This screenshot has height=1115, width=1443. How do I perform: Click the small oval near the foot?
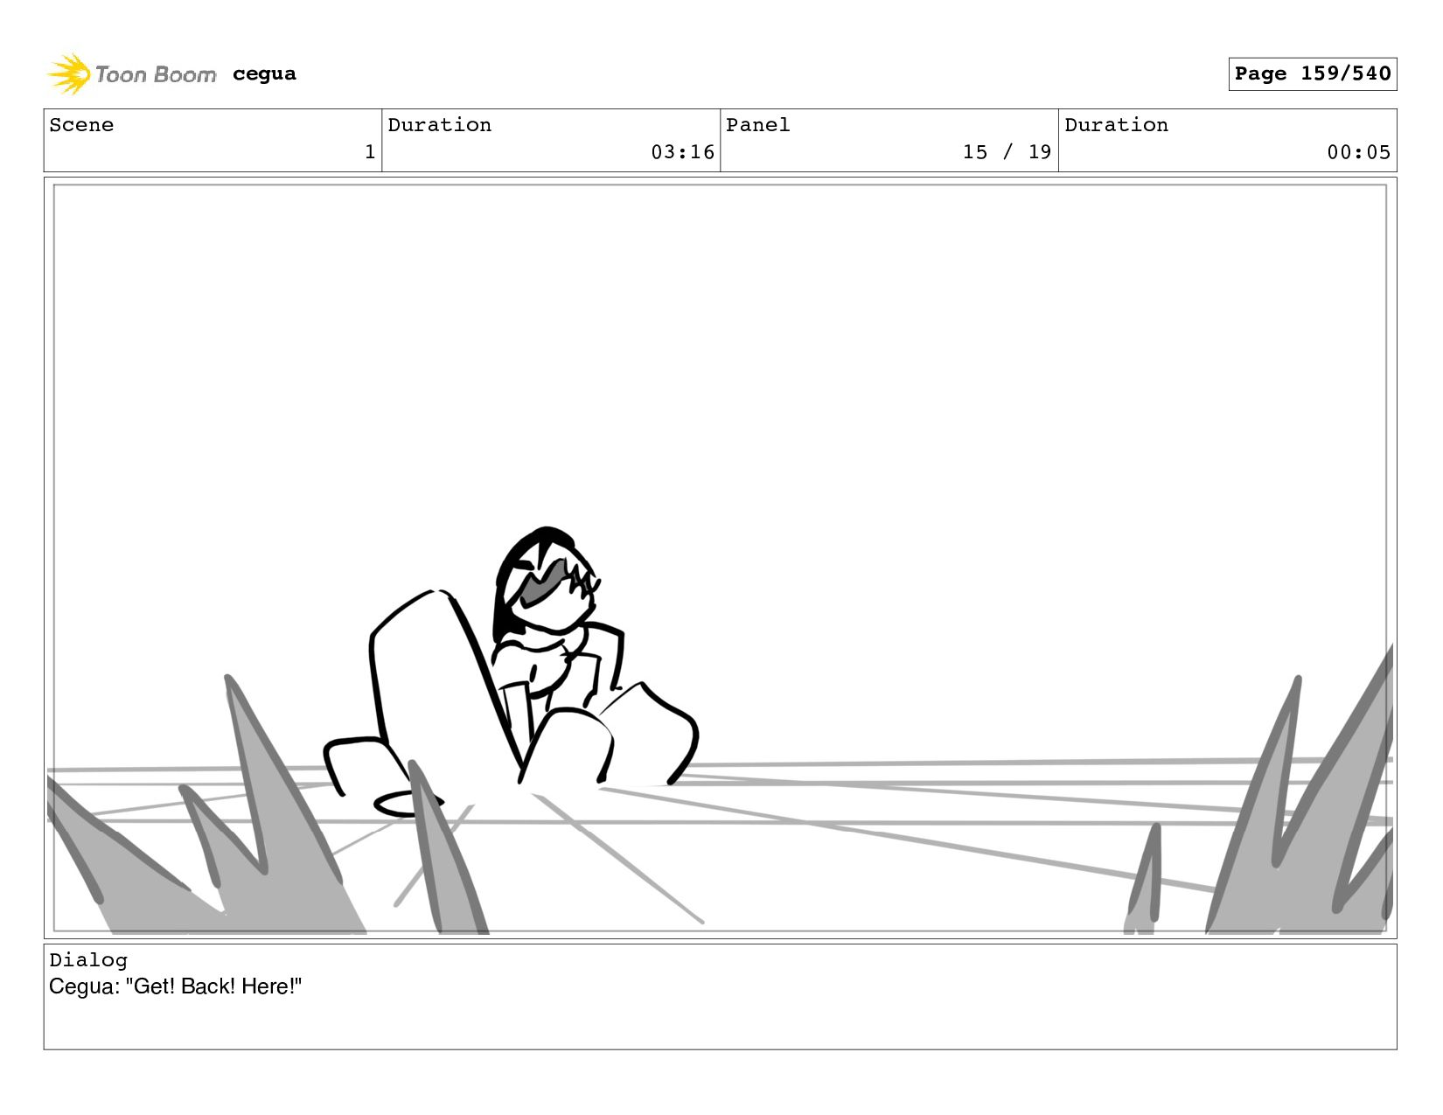point(408,803)
